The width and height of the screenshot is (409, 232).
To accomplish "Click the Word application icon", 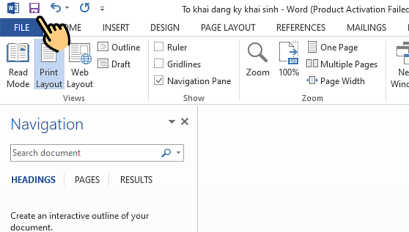I will [13, 8].
